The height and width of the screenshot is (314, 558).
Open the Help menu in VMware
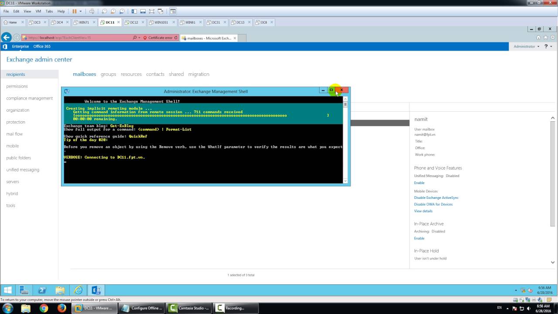coord(61,11)
